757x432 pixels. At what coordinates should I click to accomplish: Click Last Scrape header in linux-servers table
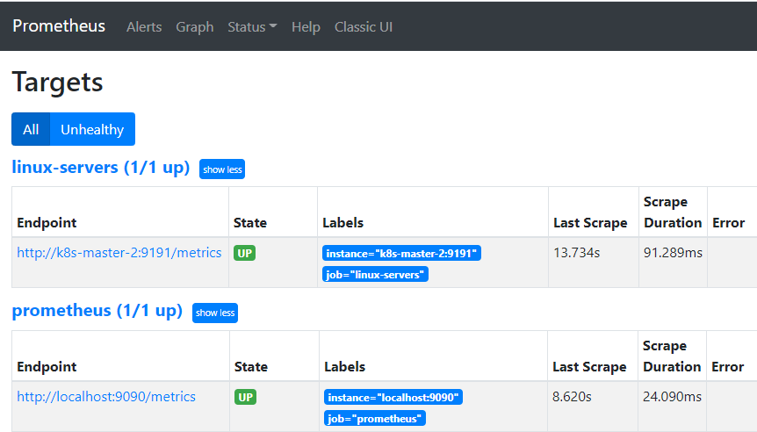click(x=590, y=223)
